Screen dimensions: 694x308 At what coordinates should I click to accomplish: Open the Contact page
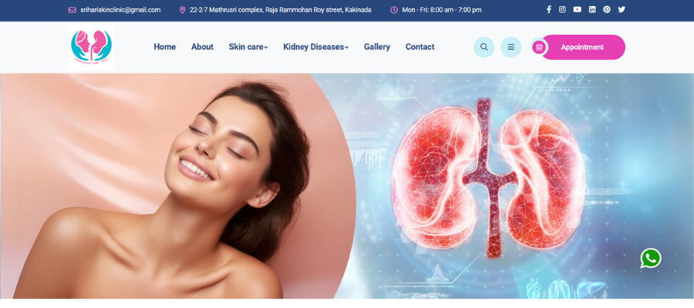(419, 47)
